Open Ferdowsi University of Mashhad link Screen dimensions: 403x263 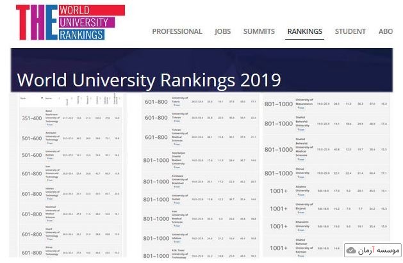tap(180, 180)
